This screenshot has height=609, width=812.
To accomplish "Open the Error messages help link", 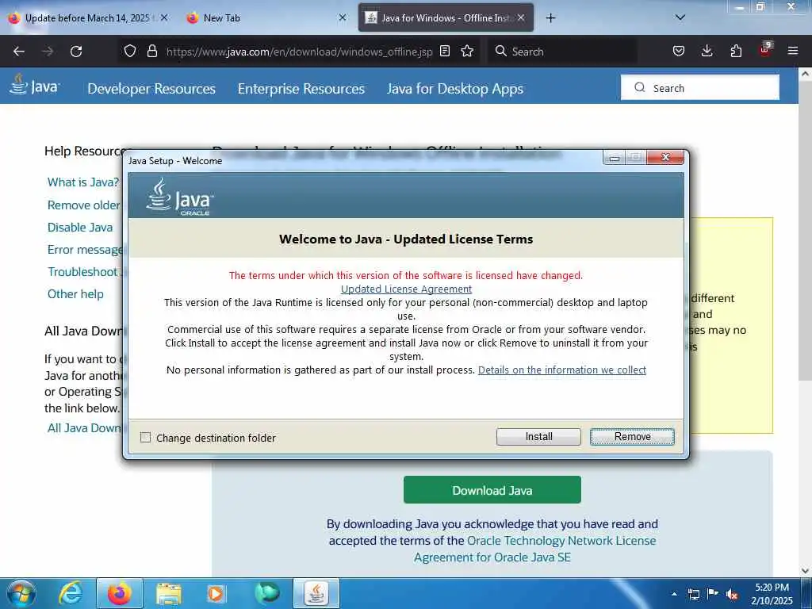I will coord(85,250).
